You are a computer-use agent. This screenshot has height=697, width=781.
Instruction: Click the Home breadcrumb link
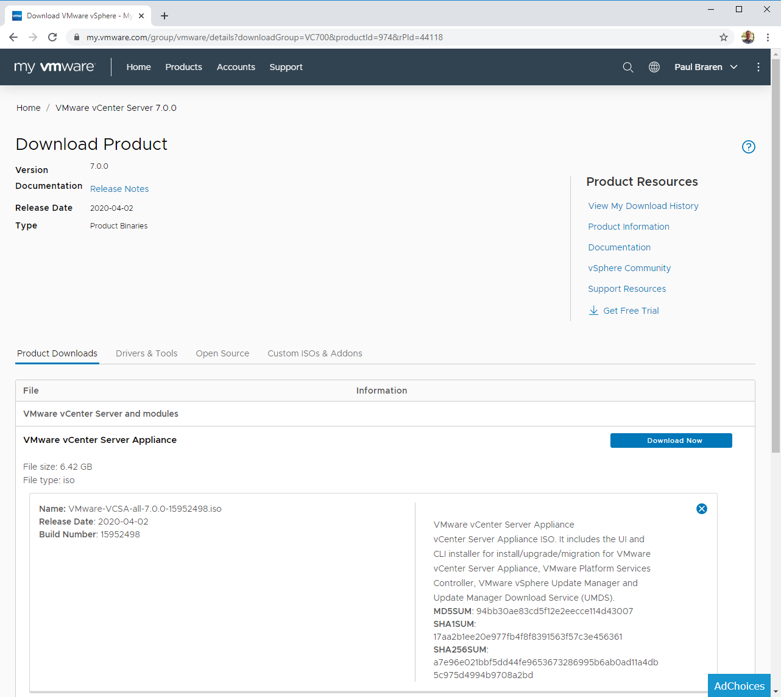tap(29, 108)
